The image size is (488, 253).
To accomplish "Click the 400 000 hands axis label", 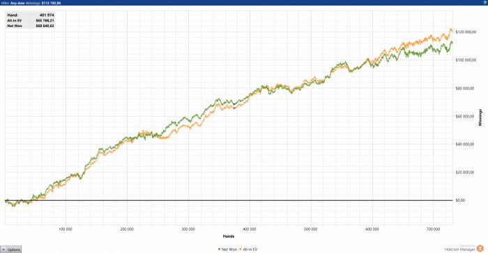I will click(x=250, y=229).
